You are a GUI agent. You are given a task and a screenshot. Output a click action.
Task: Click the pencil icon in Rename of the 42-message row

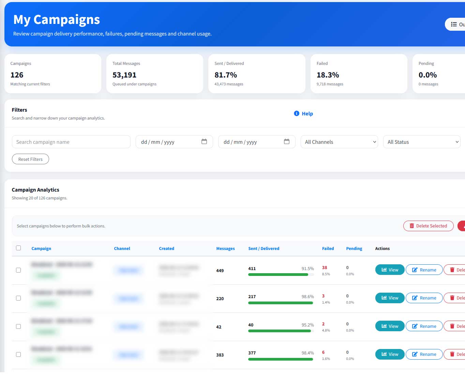415,326
